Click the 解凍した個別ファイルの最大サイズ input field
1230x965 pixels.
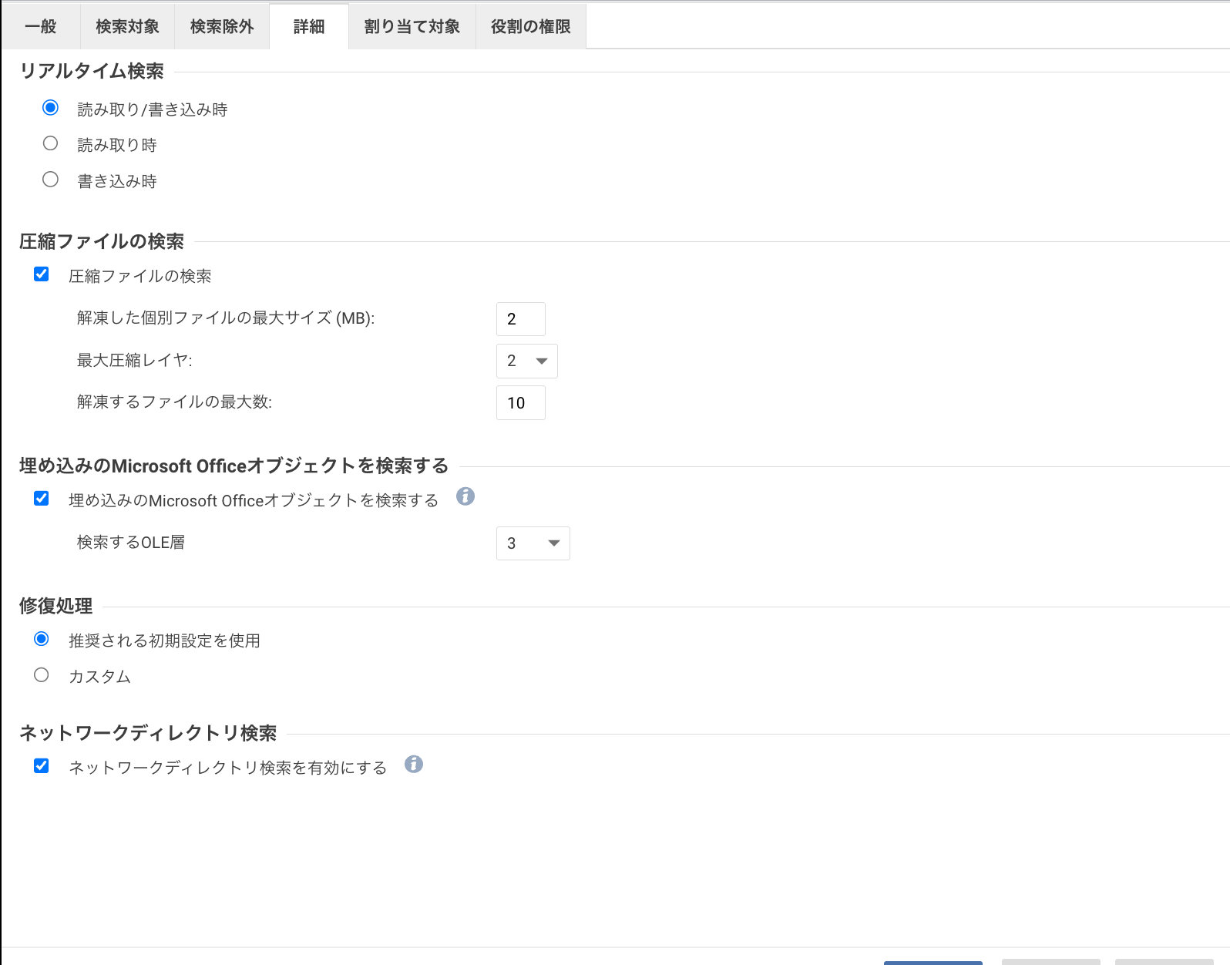(x=521, y=319)
